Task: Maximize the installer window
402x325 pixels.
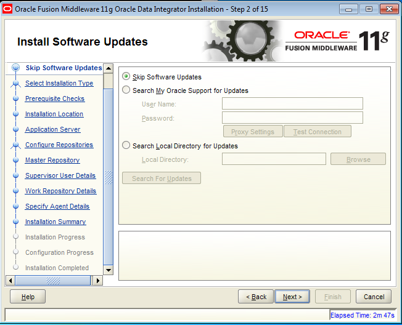Action: (x=369, y=9)
